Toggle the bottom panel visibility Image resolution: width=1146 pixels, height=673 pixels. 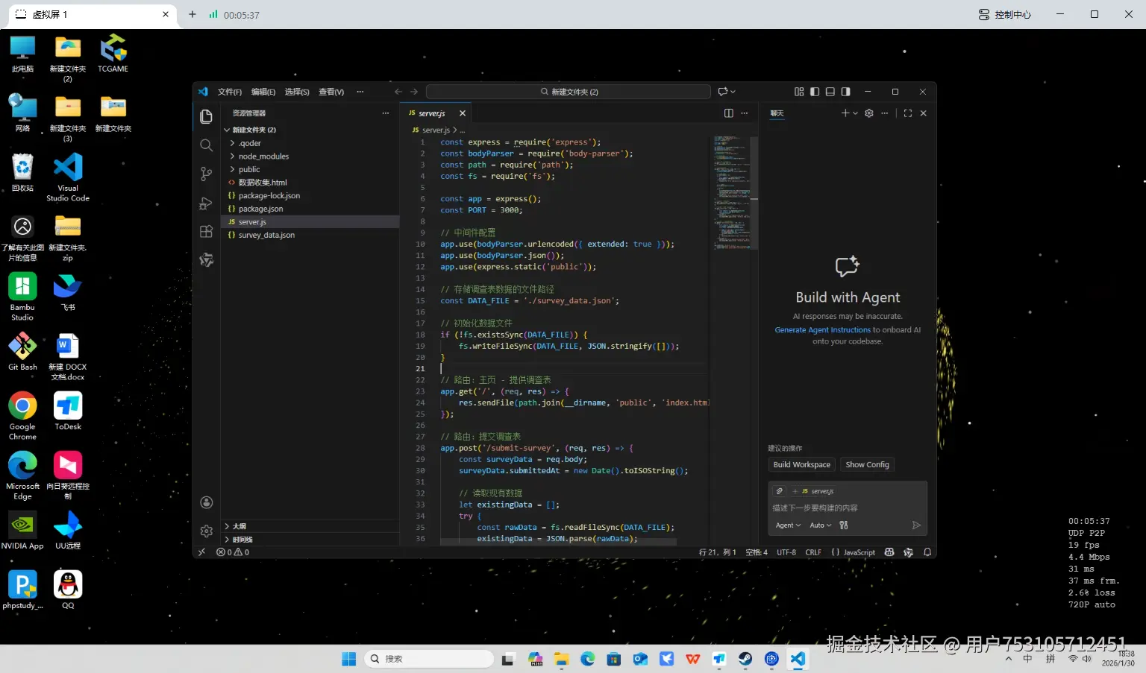point(830,92)
